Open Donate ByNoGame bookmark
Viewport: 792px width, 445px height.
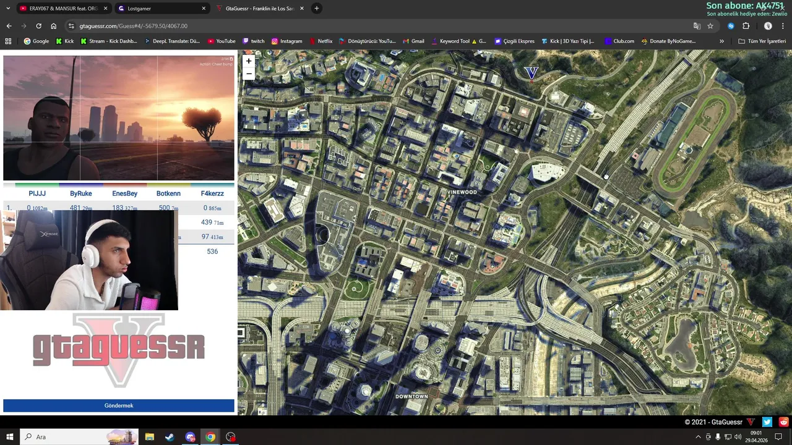tap(669, 41)
